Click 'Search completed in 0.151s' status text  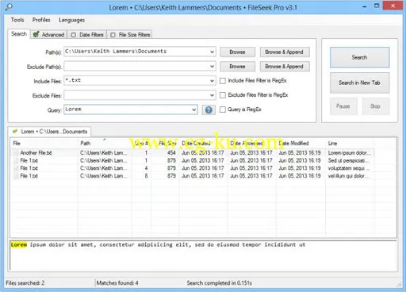pos(219,283)
